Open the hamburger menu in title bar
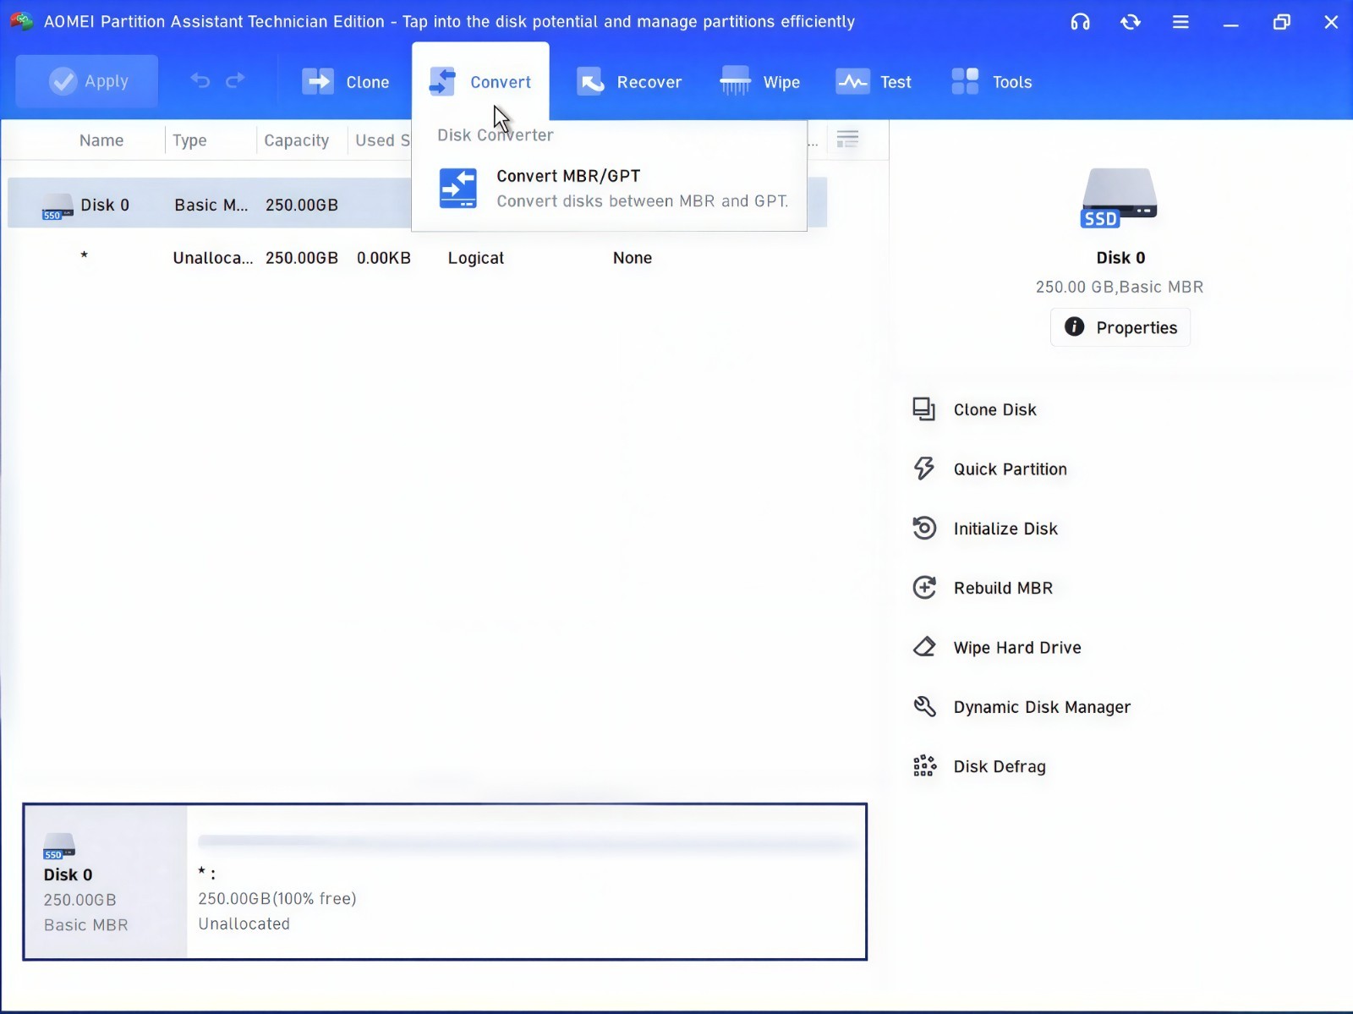Image resolution: width=1353 pixels, height=1014 pixels. coord(1180,22)
